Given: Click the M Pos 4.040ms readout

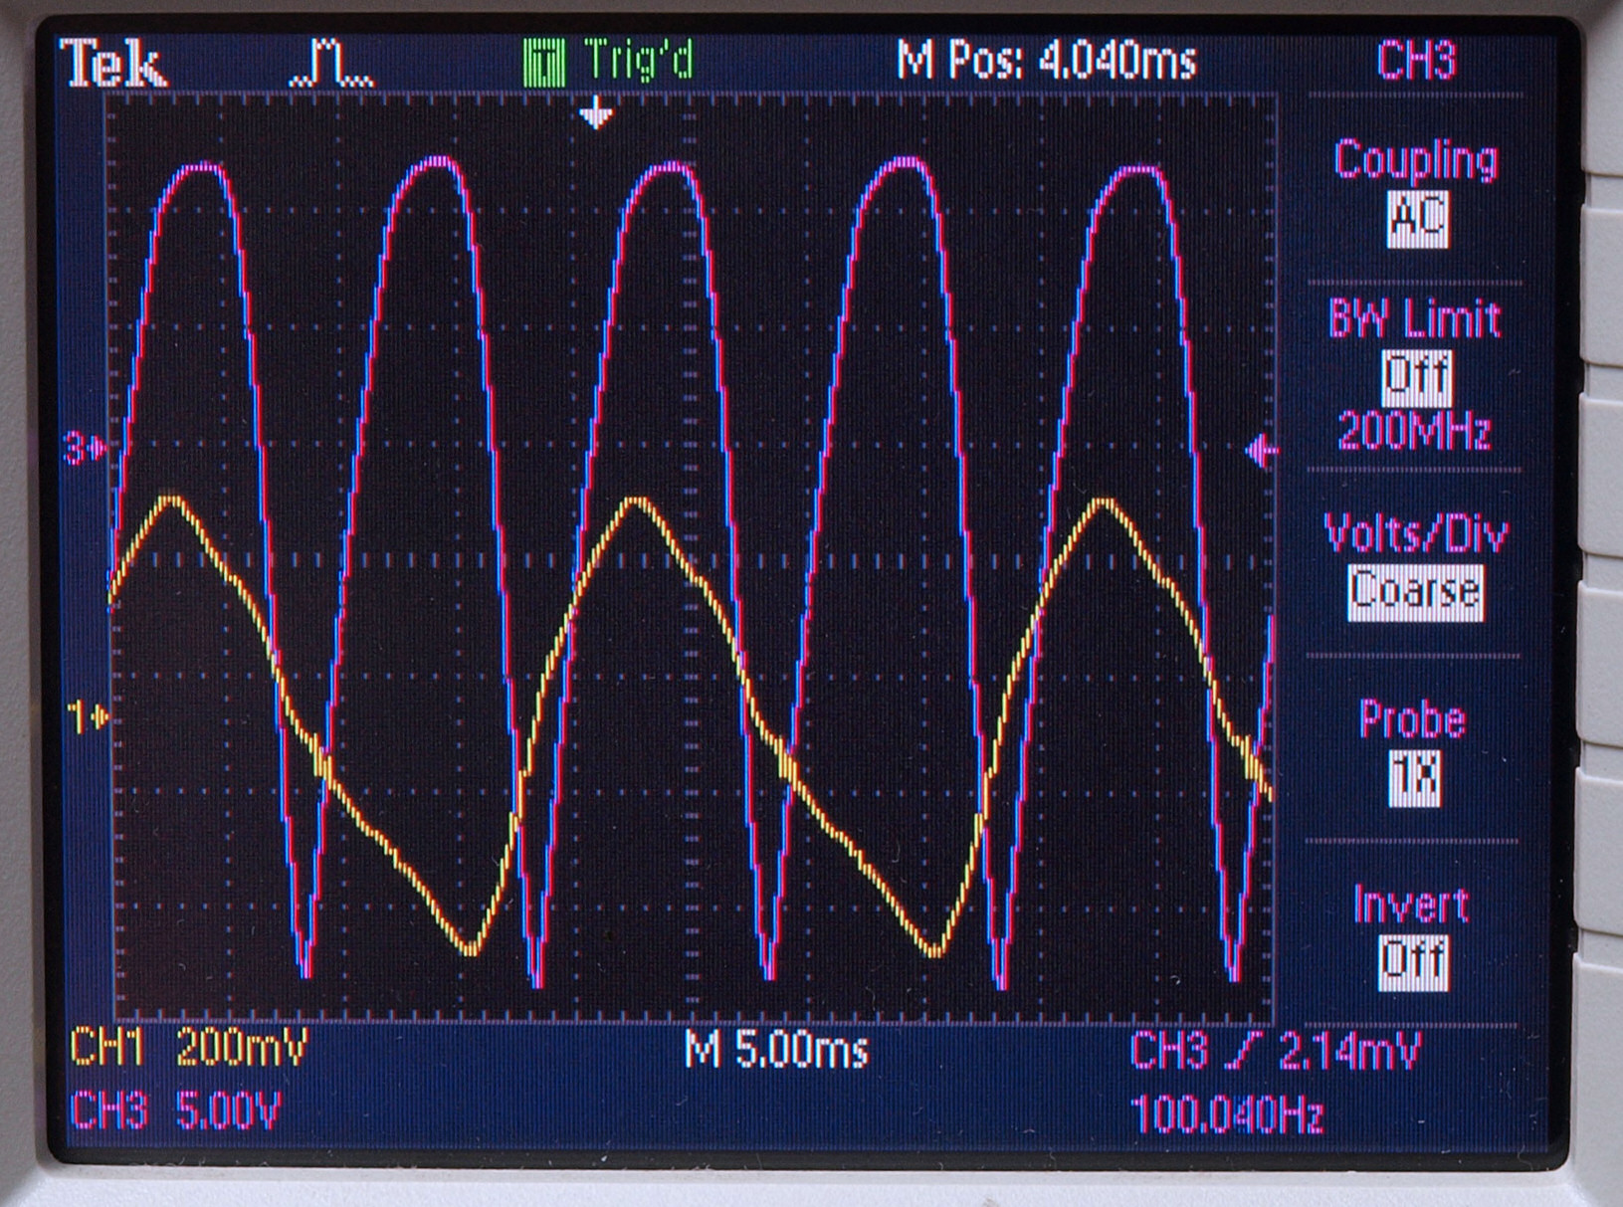Looking at the screenshot, I should [x=1045, y=62].
